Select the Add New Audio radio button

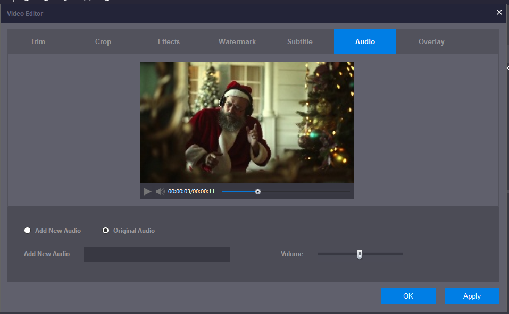(x=27, y=230)
